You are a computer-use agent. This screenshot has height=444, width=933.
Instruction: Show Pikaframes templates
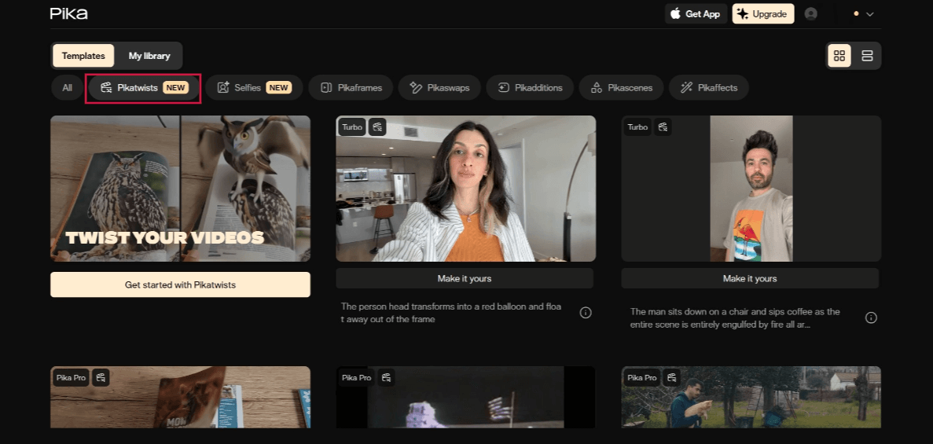(351, 88)
